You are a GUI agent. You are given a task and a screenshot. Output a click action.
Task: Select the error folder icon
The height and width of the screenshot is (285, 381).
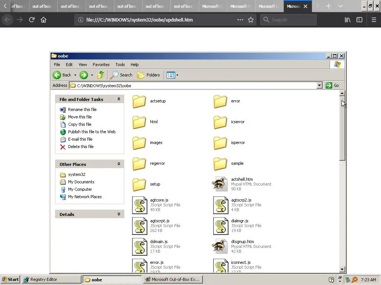(220, 101)
